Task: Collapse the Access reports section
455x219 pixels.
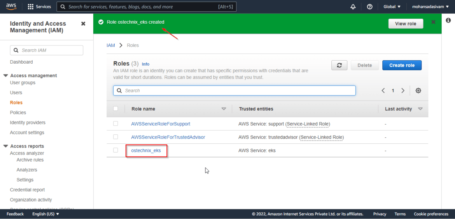Action: 5,146
